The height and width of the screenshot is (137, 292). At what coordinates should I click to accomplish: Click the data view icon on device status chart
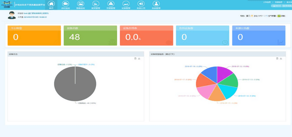(x=135, y=59)
